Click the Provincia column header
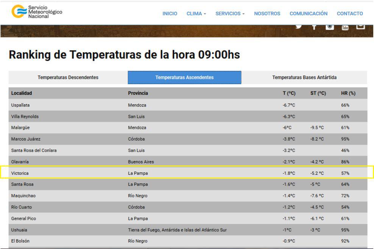This screenshot has width=374, height=249. click(x=138, y=93)
